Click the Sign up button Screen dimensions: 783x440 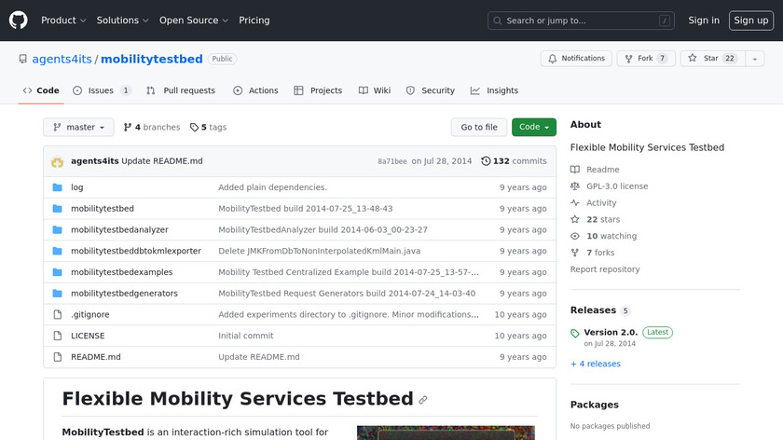(750, 21)
